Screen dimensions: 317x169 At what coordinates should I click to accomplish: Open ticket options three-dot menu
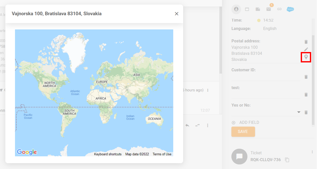(312, 152)
